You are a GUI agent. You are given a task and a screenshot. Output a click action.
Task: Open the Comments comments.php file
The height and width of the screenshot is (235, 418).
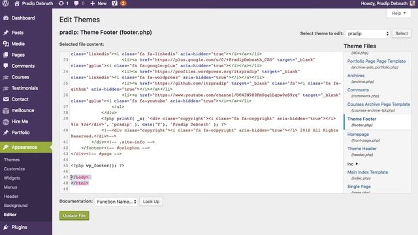point(358,90)
